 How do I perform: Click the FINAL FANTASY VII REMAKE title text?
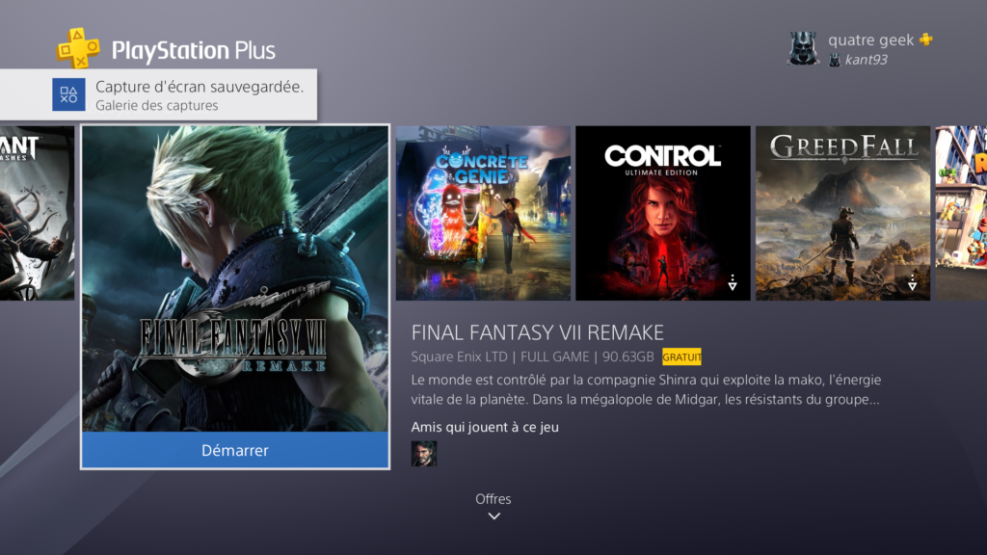538,332
